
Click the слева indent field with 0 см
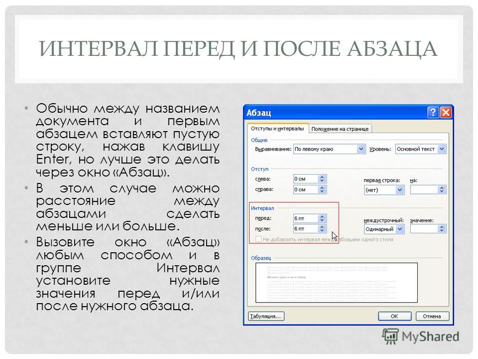pyautogui.click(x=306, y=179)
